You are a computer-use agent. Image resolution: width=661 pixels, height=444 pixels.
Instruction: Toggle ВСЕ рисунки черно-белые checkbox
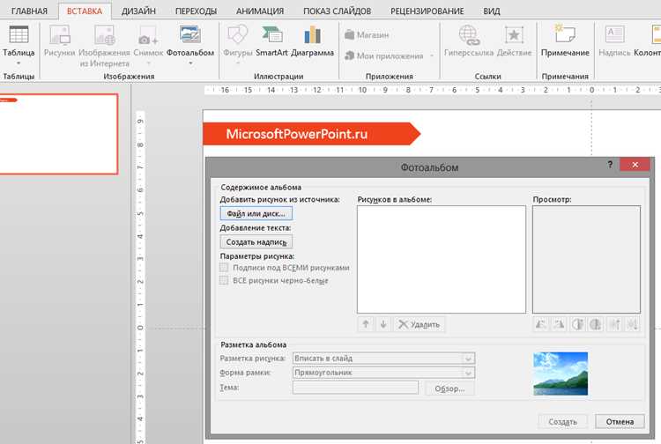[224, 280]
